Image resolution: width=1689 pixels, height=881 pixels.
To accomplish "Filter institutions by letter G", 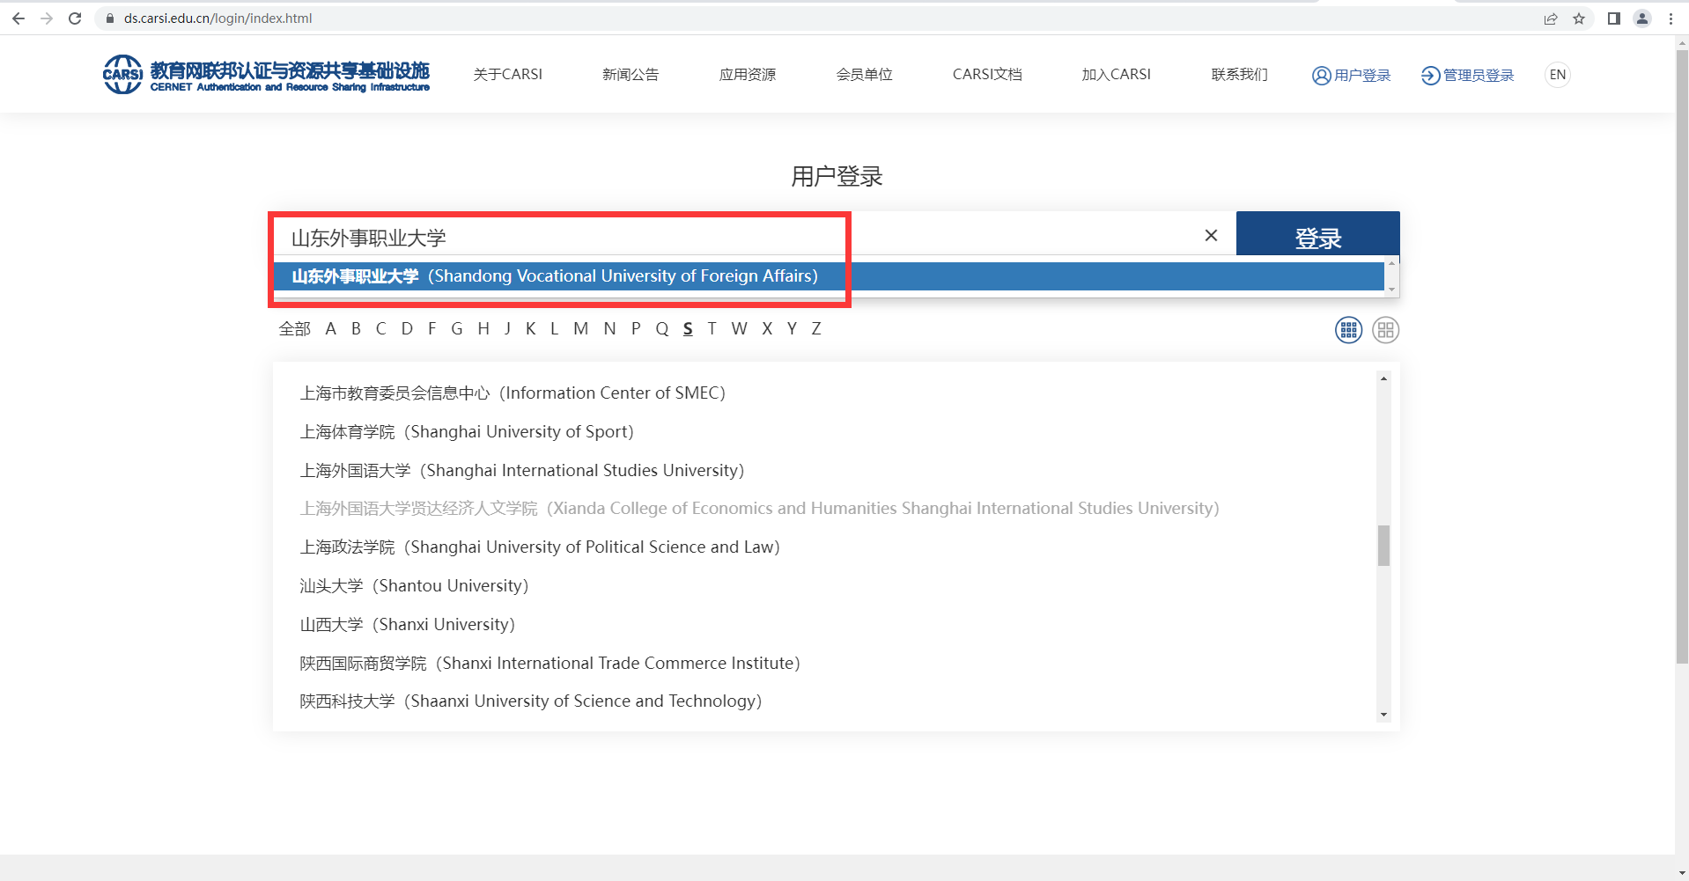I will (x=457, y=329).
